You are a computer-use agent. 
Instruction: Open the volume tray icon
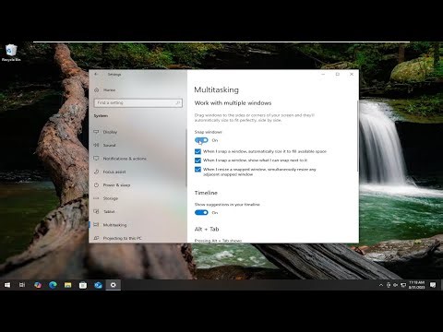point(396,285)
